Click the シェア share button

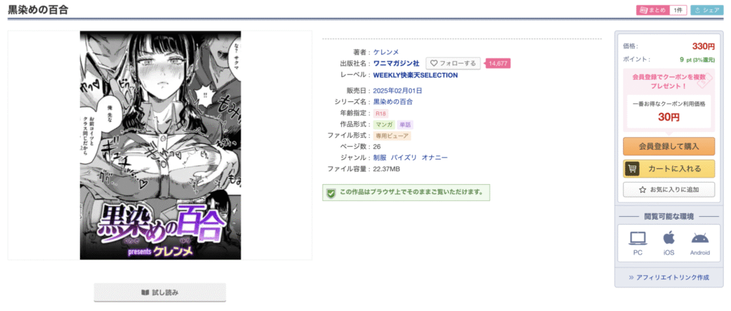point(707,10)
